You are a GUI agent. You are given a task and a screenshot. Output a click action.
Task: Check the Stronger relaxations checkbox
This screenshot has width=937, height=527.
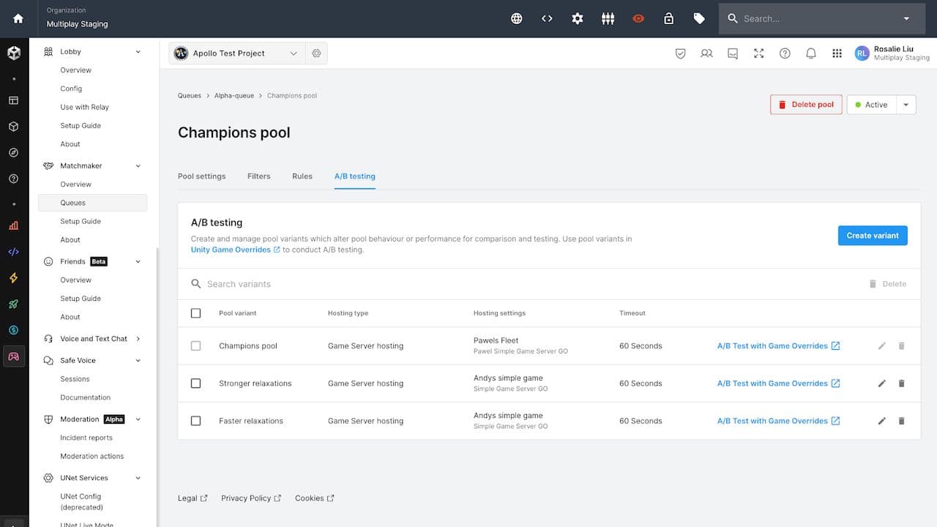coord(195,384)
